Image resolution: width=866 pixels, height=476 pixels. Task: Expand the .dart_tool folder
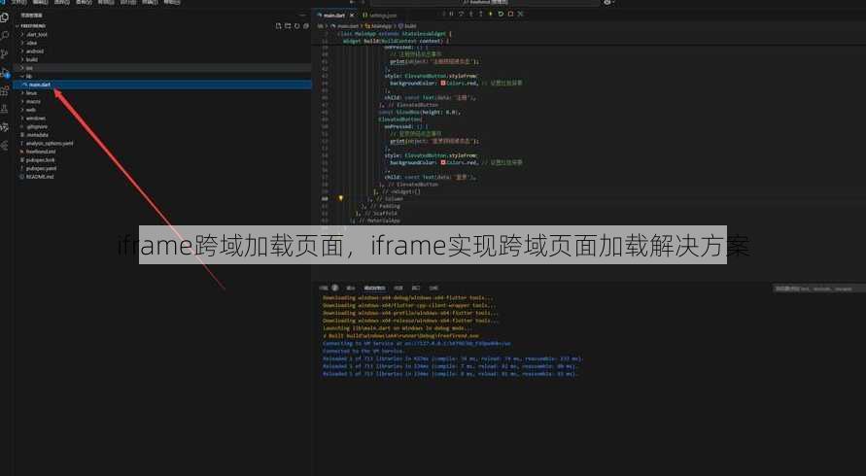coord(37,34)
